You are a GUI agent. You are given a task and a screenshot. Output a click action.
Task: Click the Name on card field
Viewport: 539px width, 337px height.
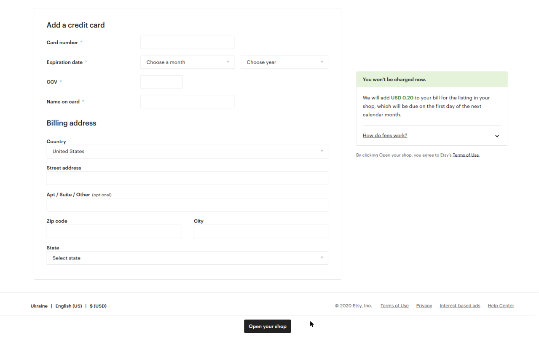point(187,102)
